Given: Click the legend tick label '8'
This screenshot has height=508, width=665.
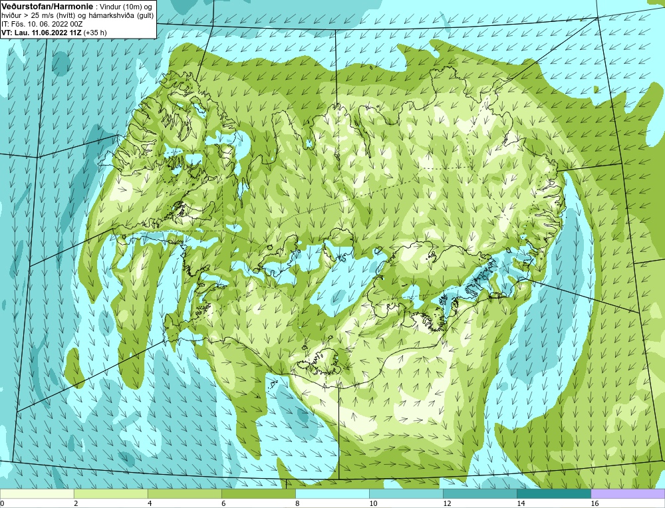Looking at the screenshot, I should tap(297, 503).
